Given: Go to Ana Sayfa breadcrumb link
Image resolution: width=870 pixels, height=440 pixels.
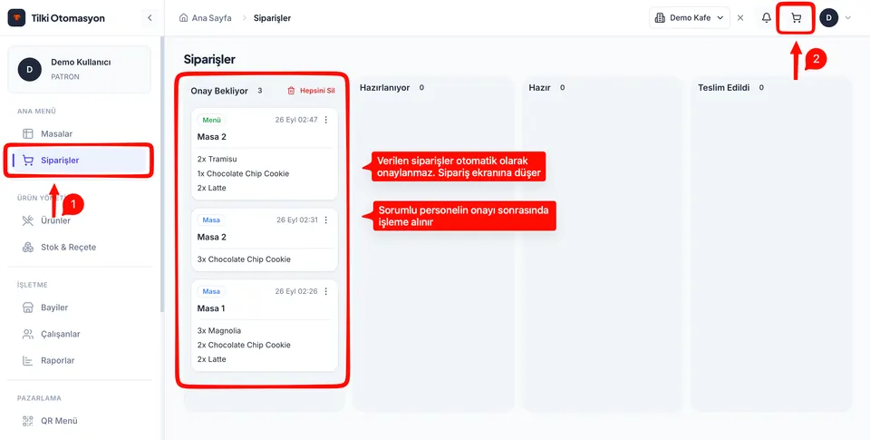Looking at the screenshot, I should point(211,18).
